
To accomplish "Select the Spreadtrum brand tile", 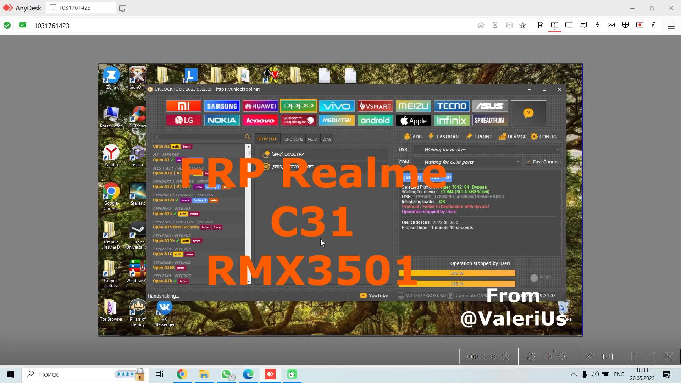I will 490,120.
